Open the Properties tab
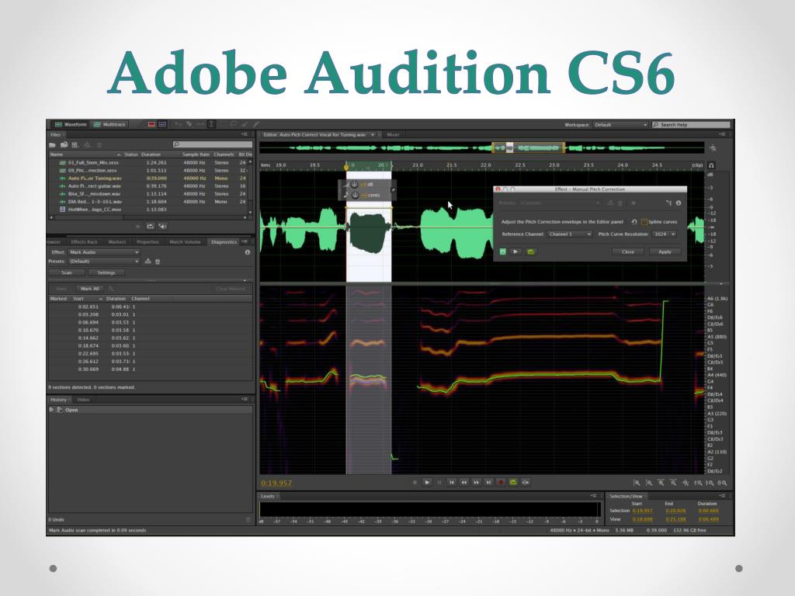 pyautogui.click(x=148, y=242)
